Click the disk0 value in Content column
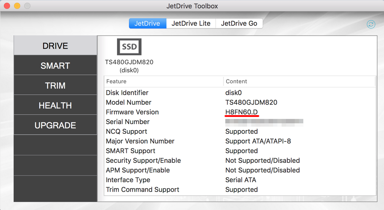 [233, 93]
